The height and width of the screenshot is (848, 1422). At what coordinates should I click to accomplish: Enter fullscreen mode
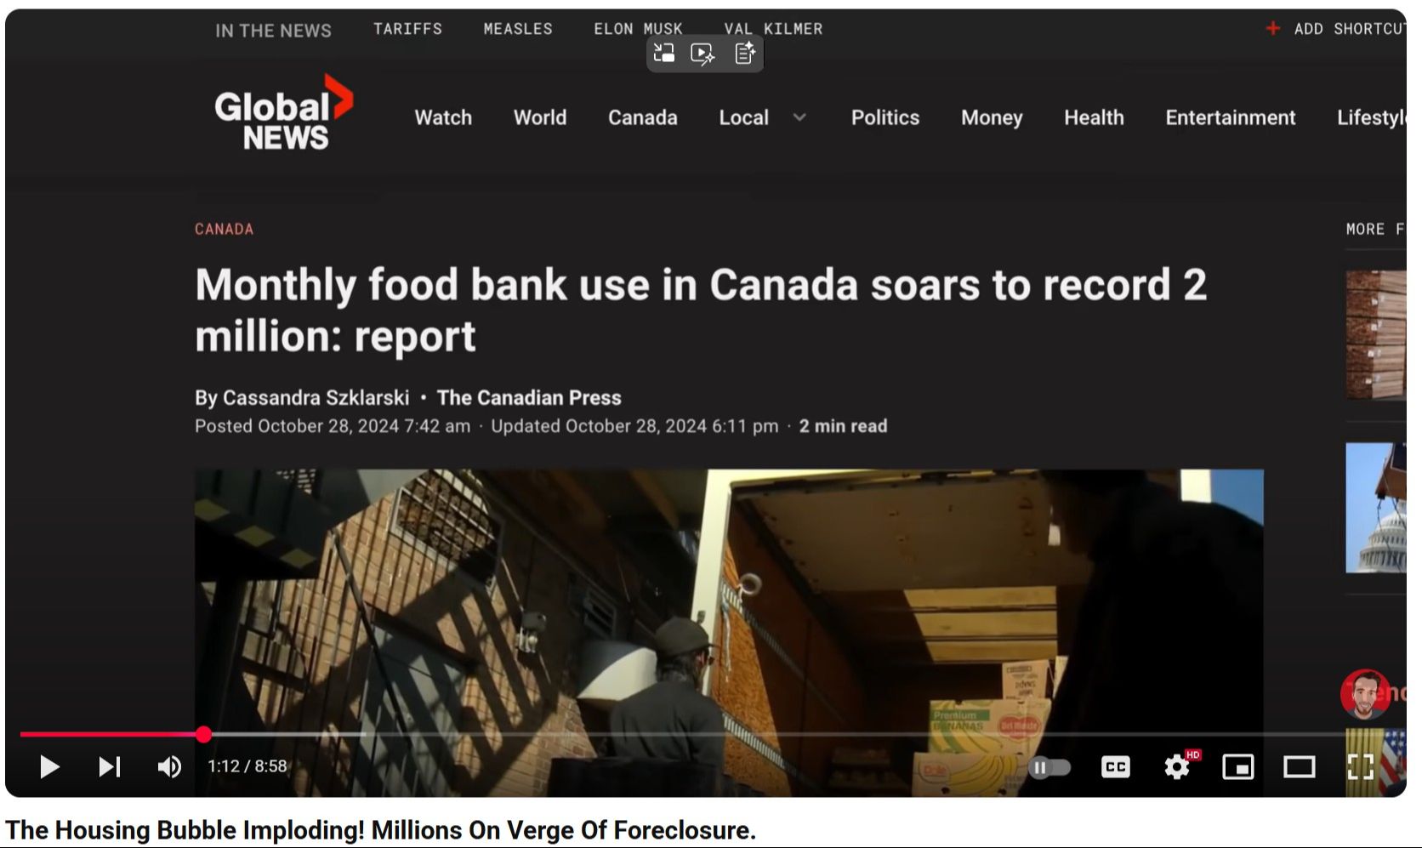tap(1361, 767)
